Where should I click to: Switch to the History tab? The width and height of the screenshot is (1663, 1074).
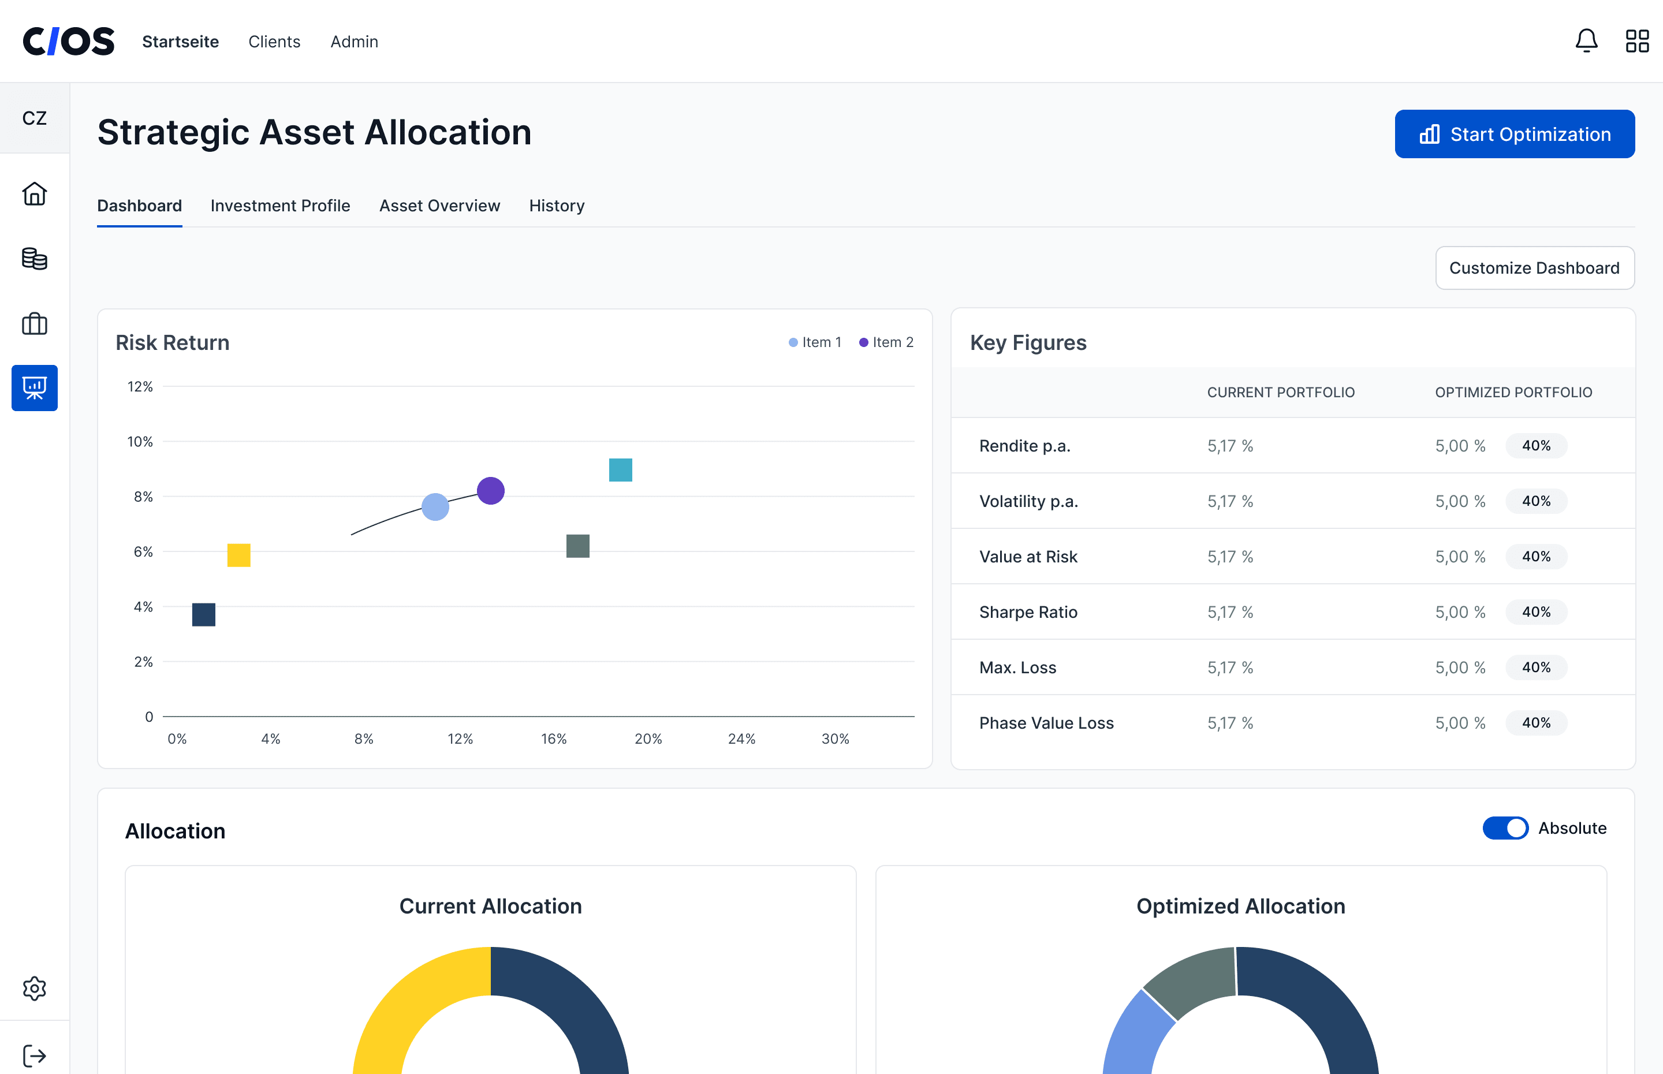[x=557, y=206]
